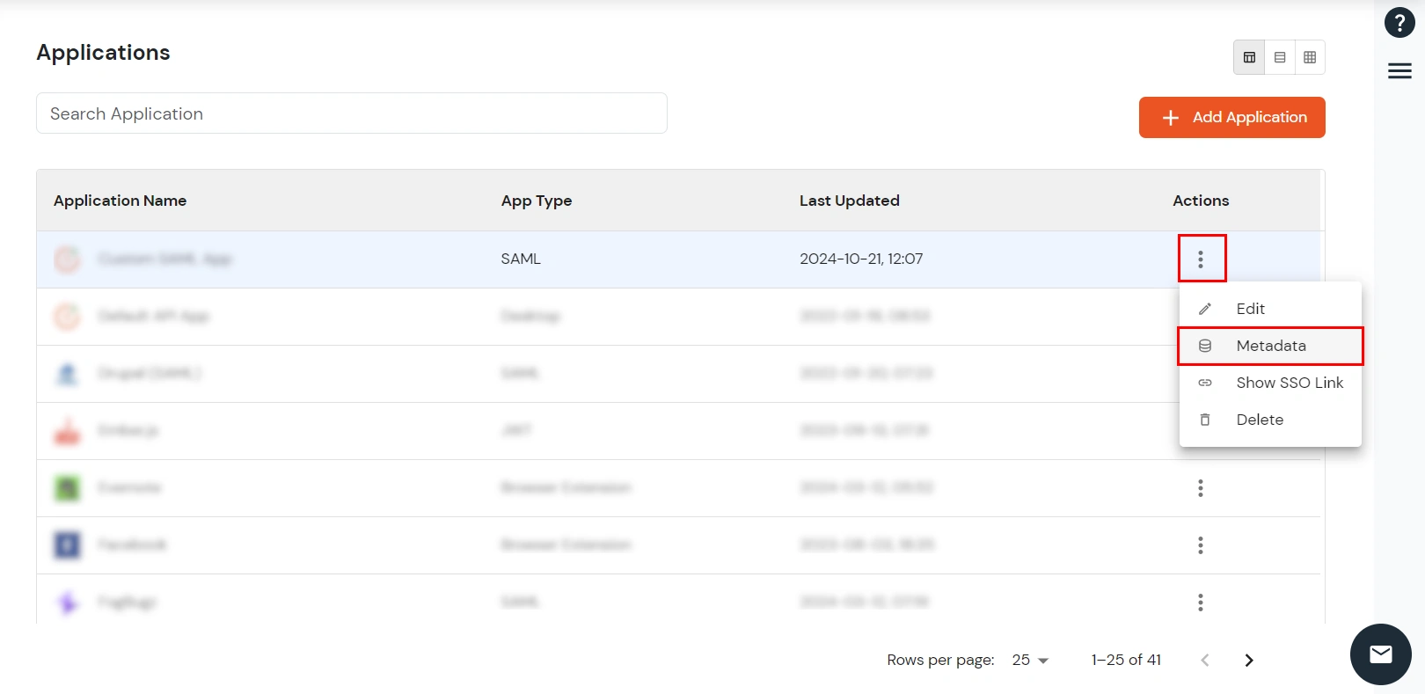This screenshot has height=694, width=1425.
Task: Open the help question mark icon
Action: [x=1399, y=23]
